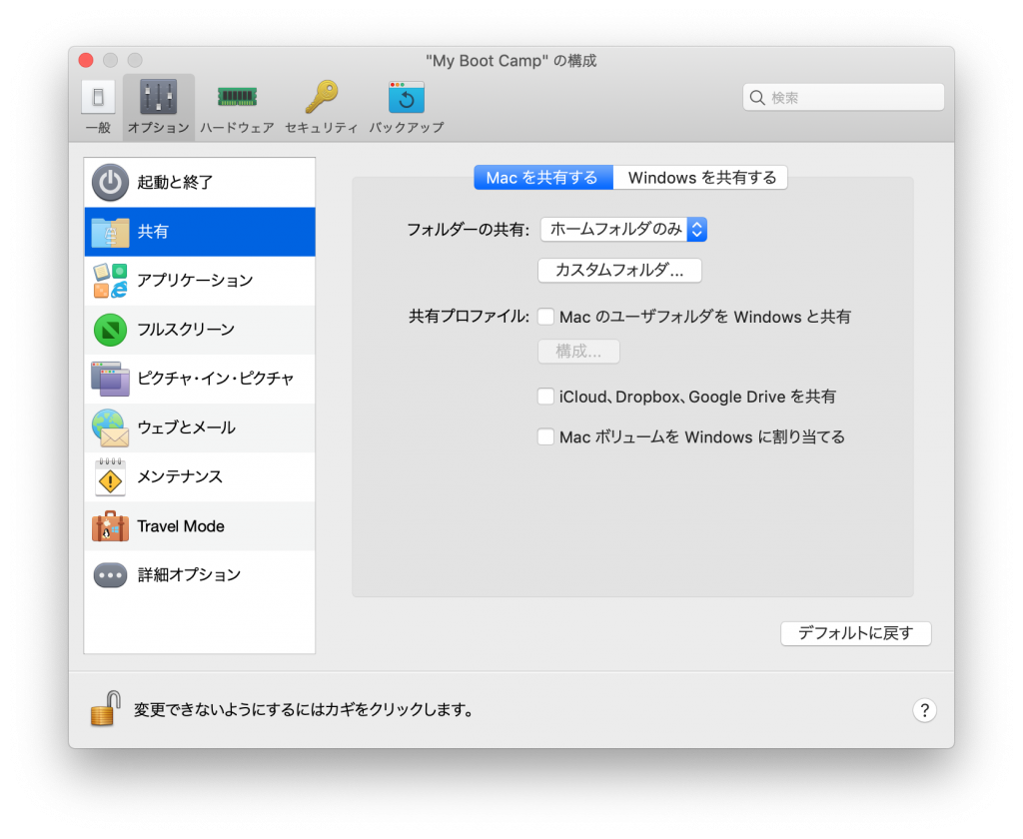This screenshot has width=1023, height=839.
Task: Enable Mac ボリュームを Windows に割り当てる checkbox
Action: click(546, 437)
